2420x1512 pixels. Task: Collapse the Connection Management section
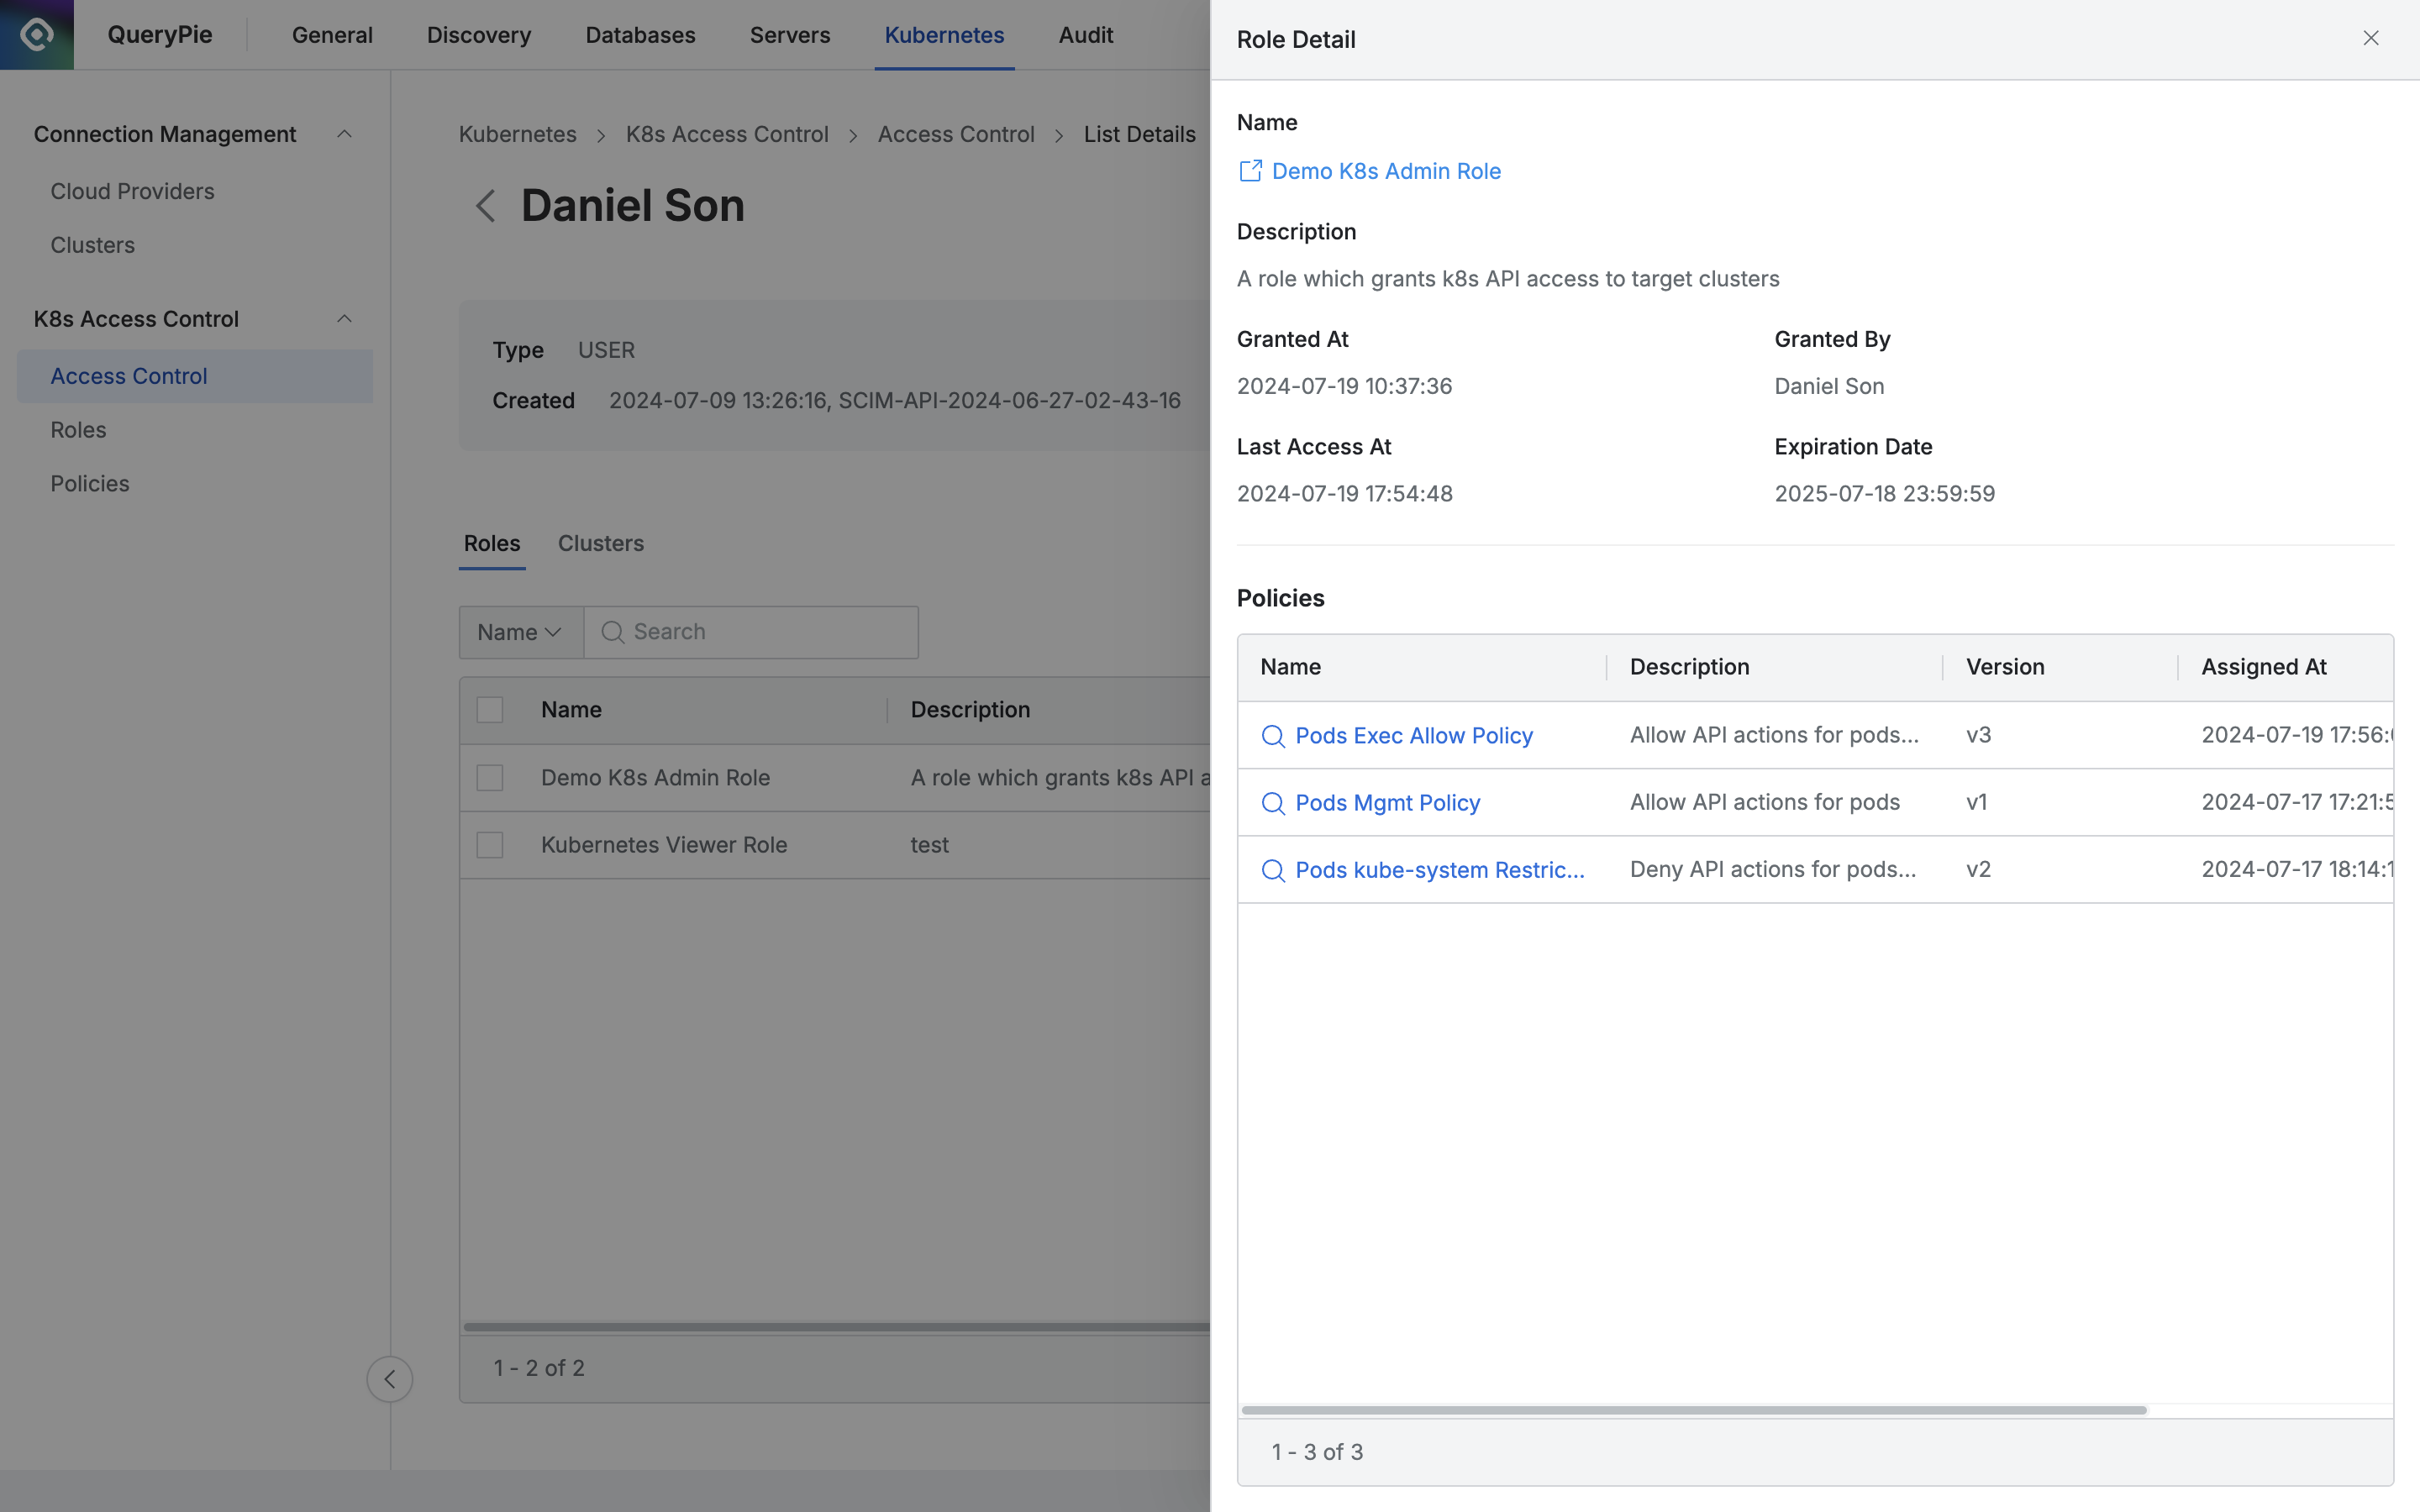pos(344,134)
